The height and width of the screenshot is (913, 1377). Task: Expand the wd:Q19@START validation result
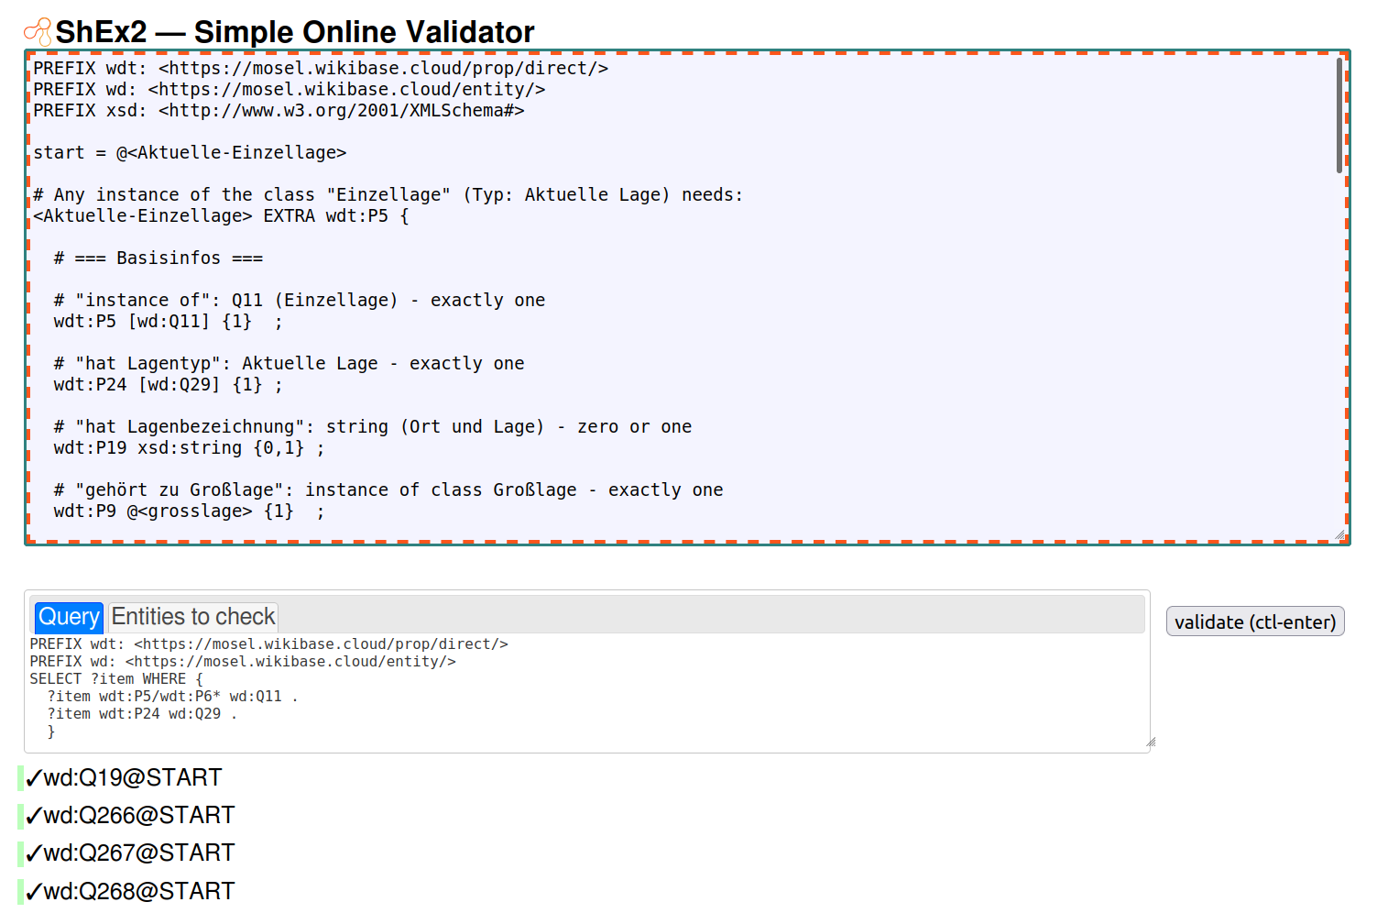[133, 778]
